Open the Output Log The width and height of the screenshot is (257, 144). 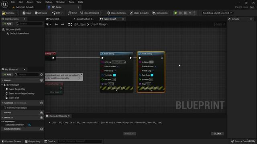pyautogui.click(x=33, y=141)
